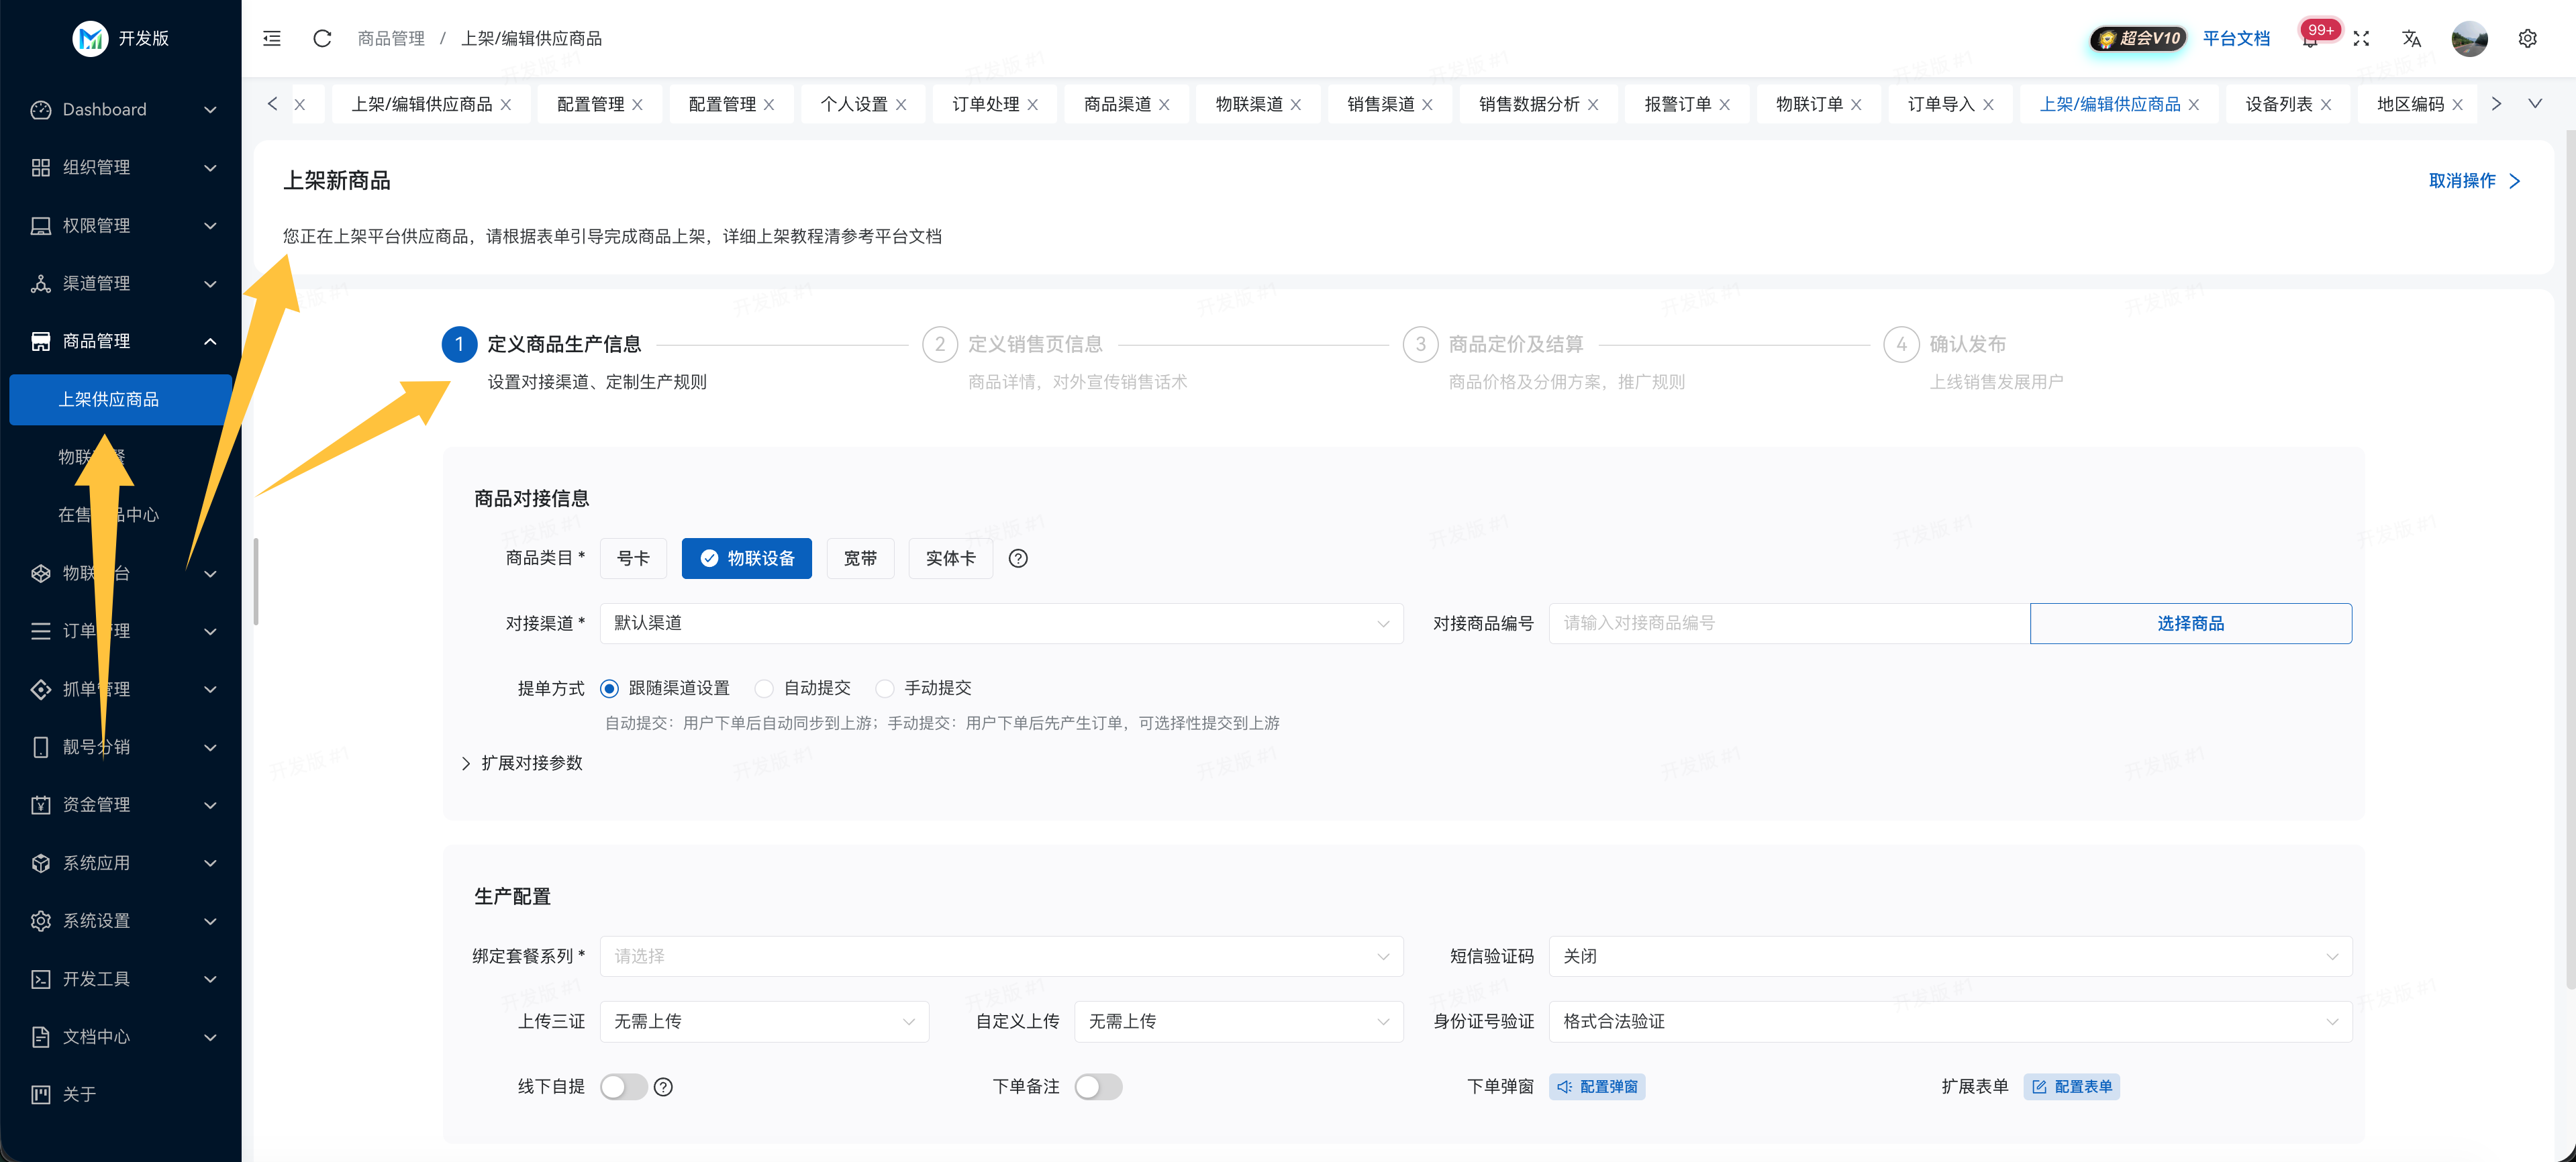The height and width of the screenshot is (1162, 2576).
Task: Enter fullscreen mode via expand icon
Action: pos(2361,38)
